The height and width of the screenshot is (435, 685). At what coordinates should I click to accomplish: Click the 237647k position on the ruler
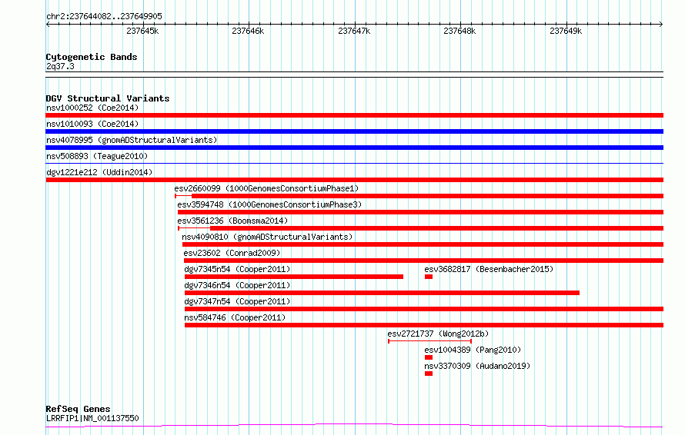pos(354,31)
